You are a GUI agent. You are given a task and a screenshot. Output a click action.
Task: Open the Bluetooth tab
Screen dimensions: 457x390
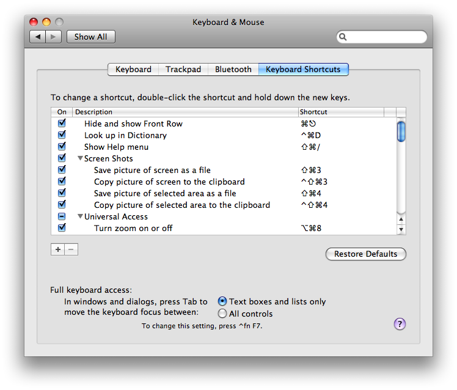click(233, 70)
